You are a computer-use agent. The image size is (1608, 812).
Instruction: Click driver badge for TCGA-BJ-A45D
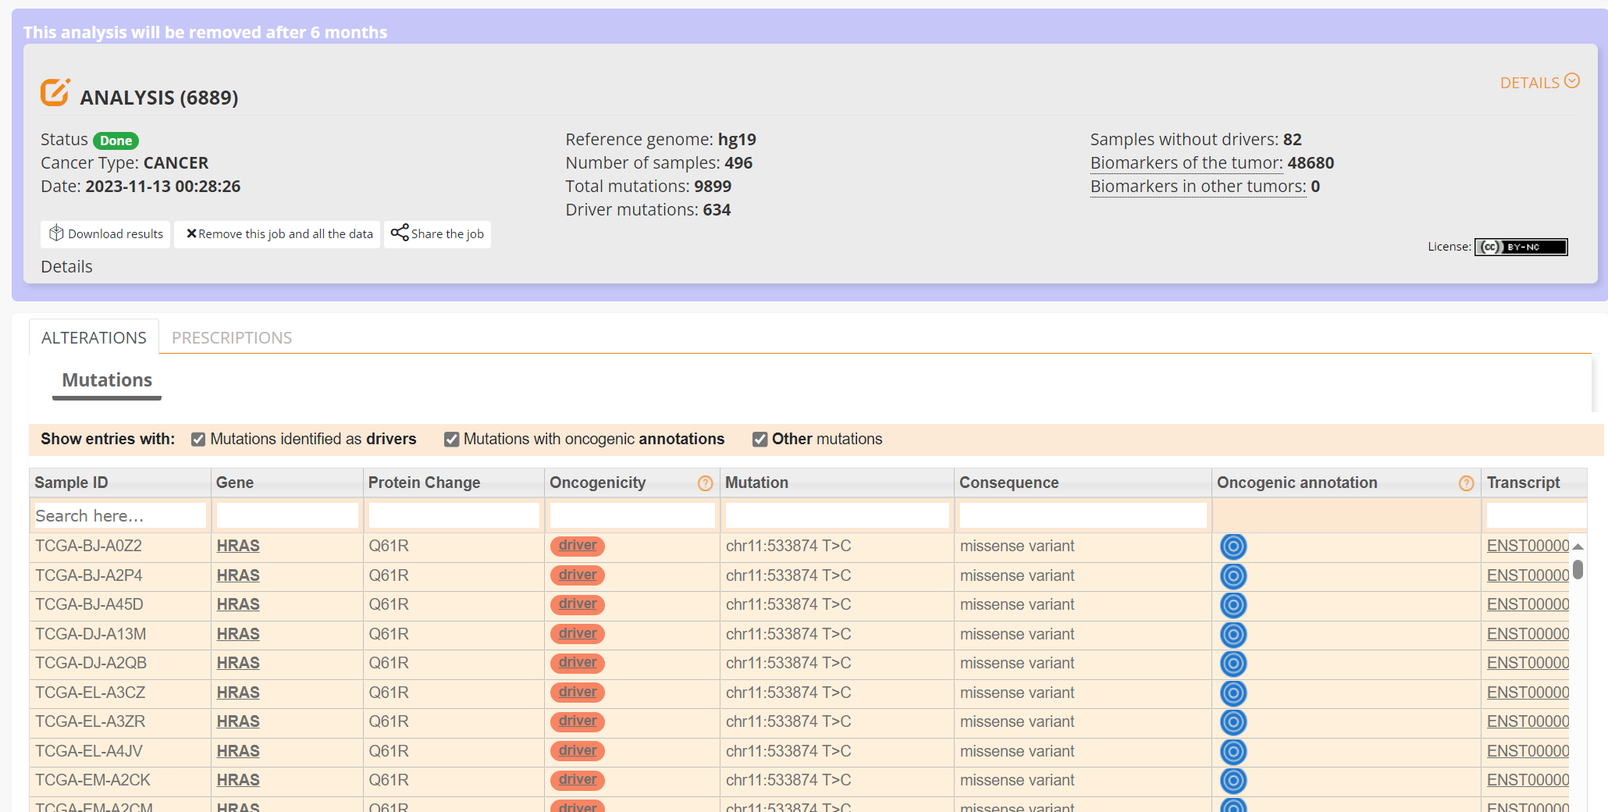(x=578, y=604)
